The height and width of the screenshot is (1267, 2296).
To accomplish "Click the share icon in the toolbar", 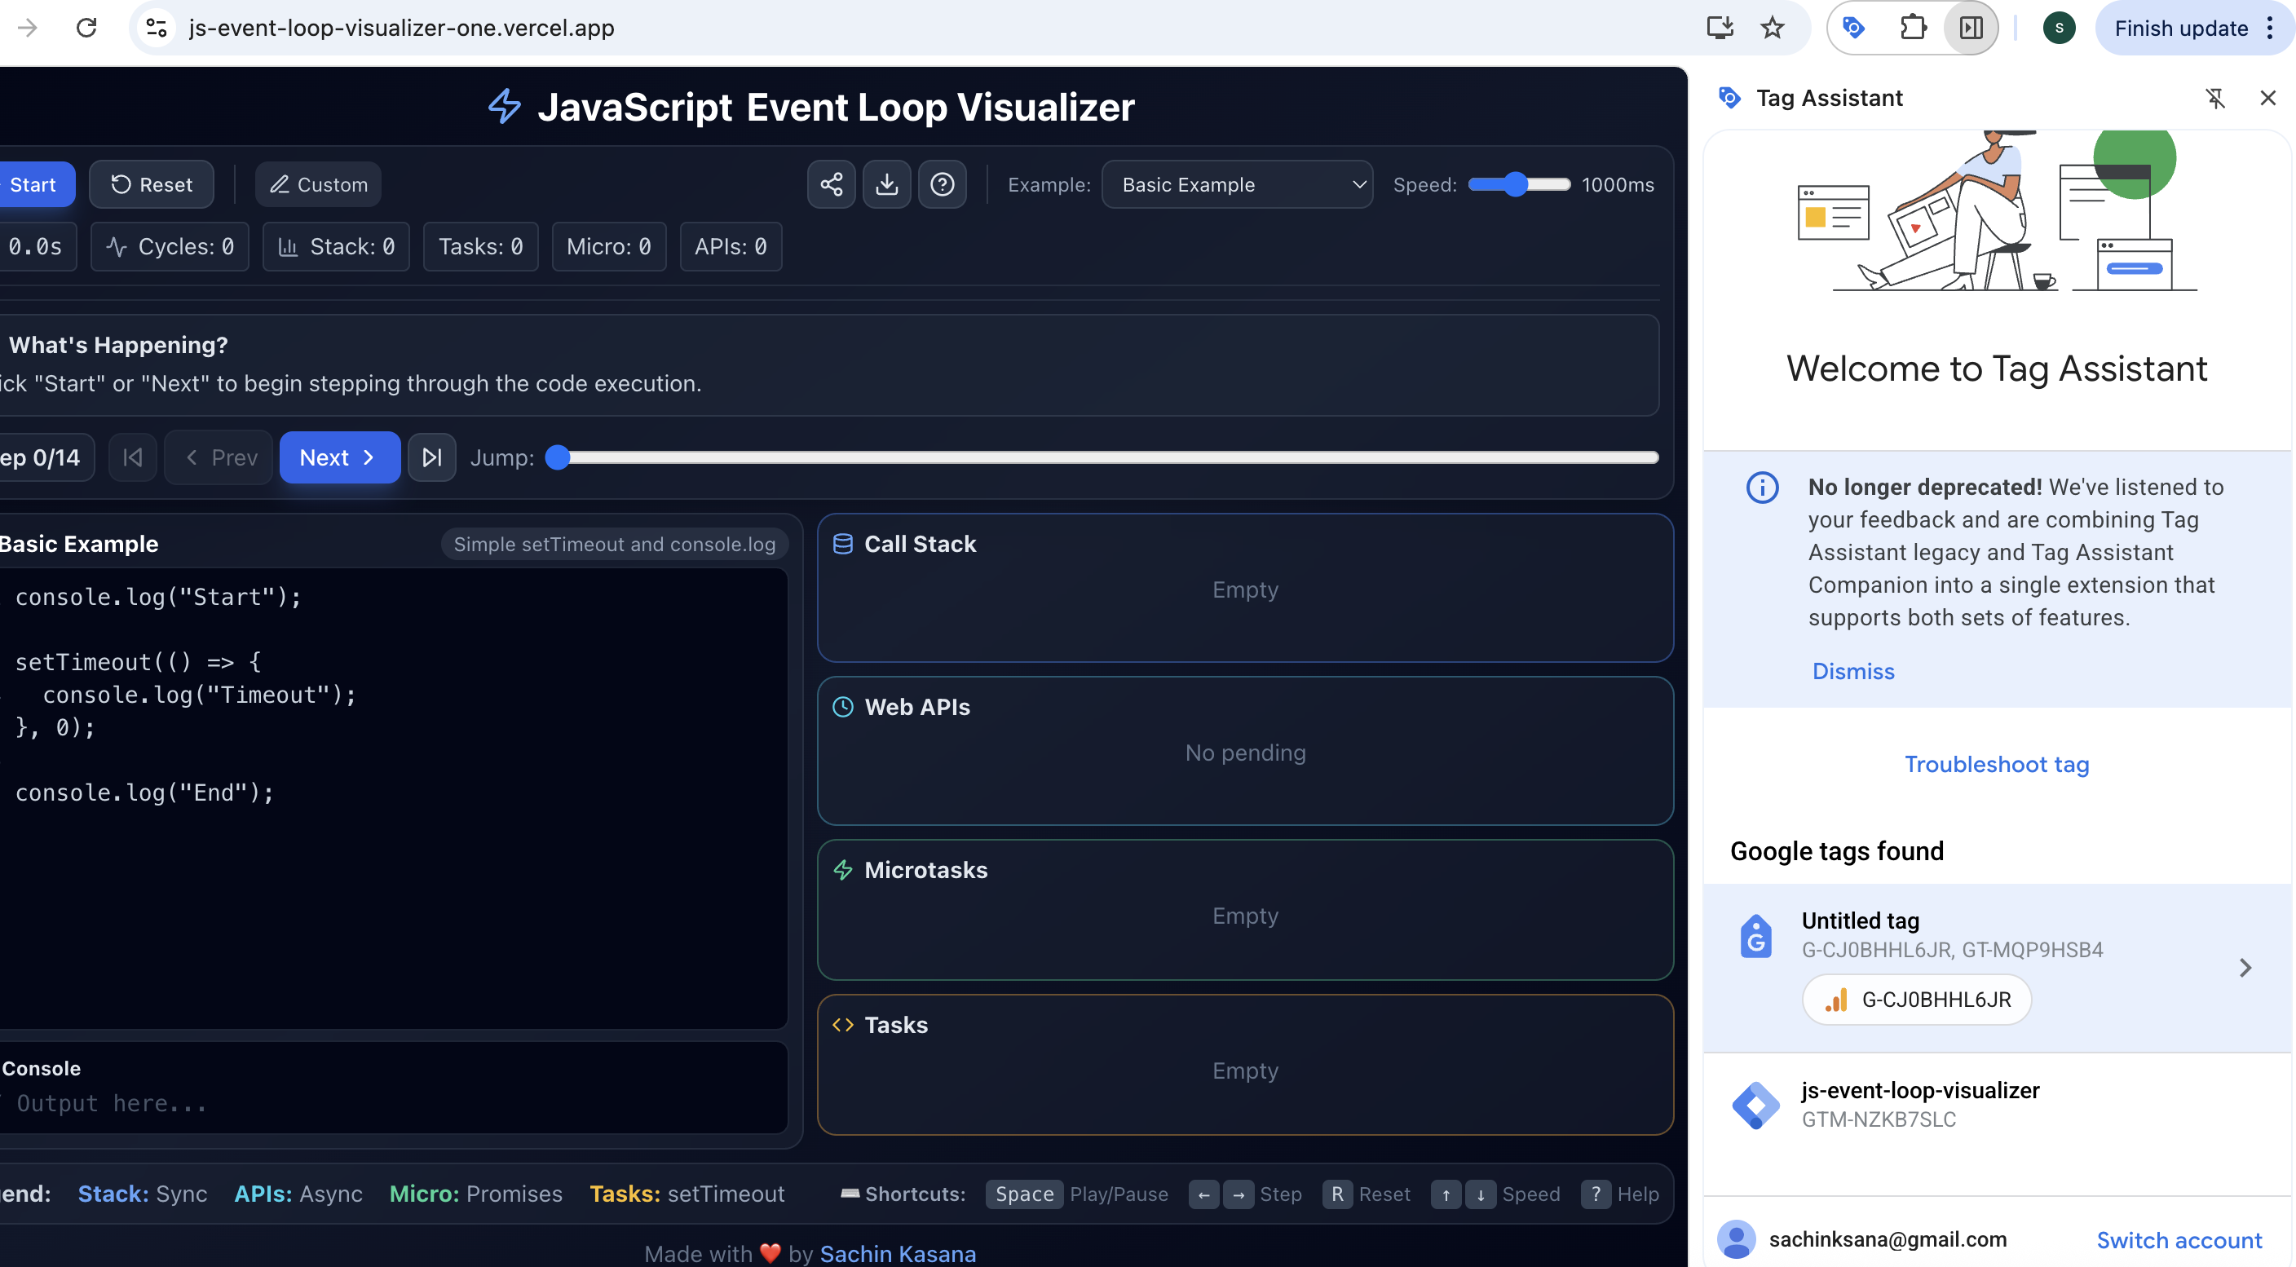I will 831,184.
